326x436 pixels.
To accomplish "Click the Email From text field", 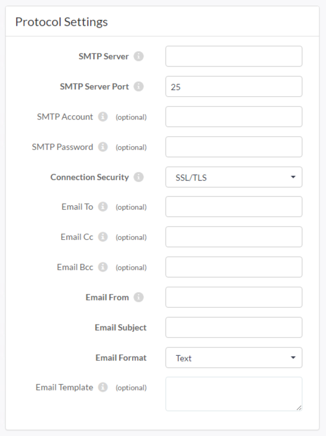I will click(234, 297).
